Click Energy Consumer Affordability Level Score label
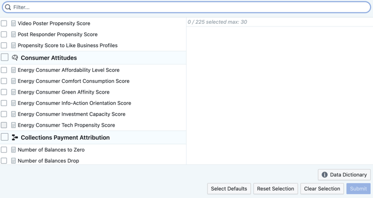This screenshot has width=373, height=198. click(x=68, y=70)
